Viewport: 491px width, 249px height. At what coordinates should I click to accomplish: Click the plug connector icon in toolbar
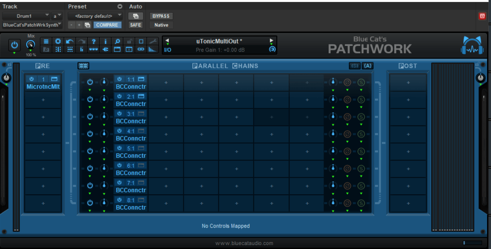pyautogui.click(x=105, y=49)
